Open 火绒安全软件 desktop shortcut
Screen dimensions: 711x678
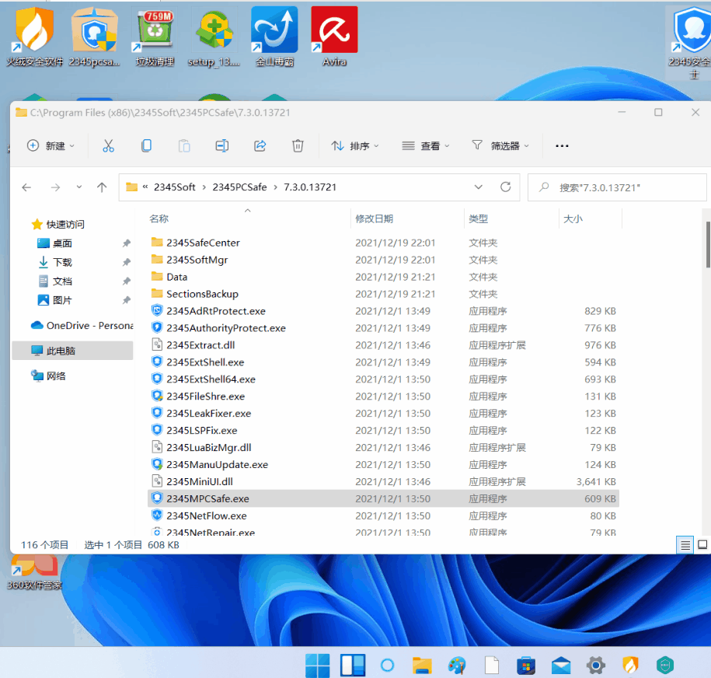[x=34, y=37]
